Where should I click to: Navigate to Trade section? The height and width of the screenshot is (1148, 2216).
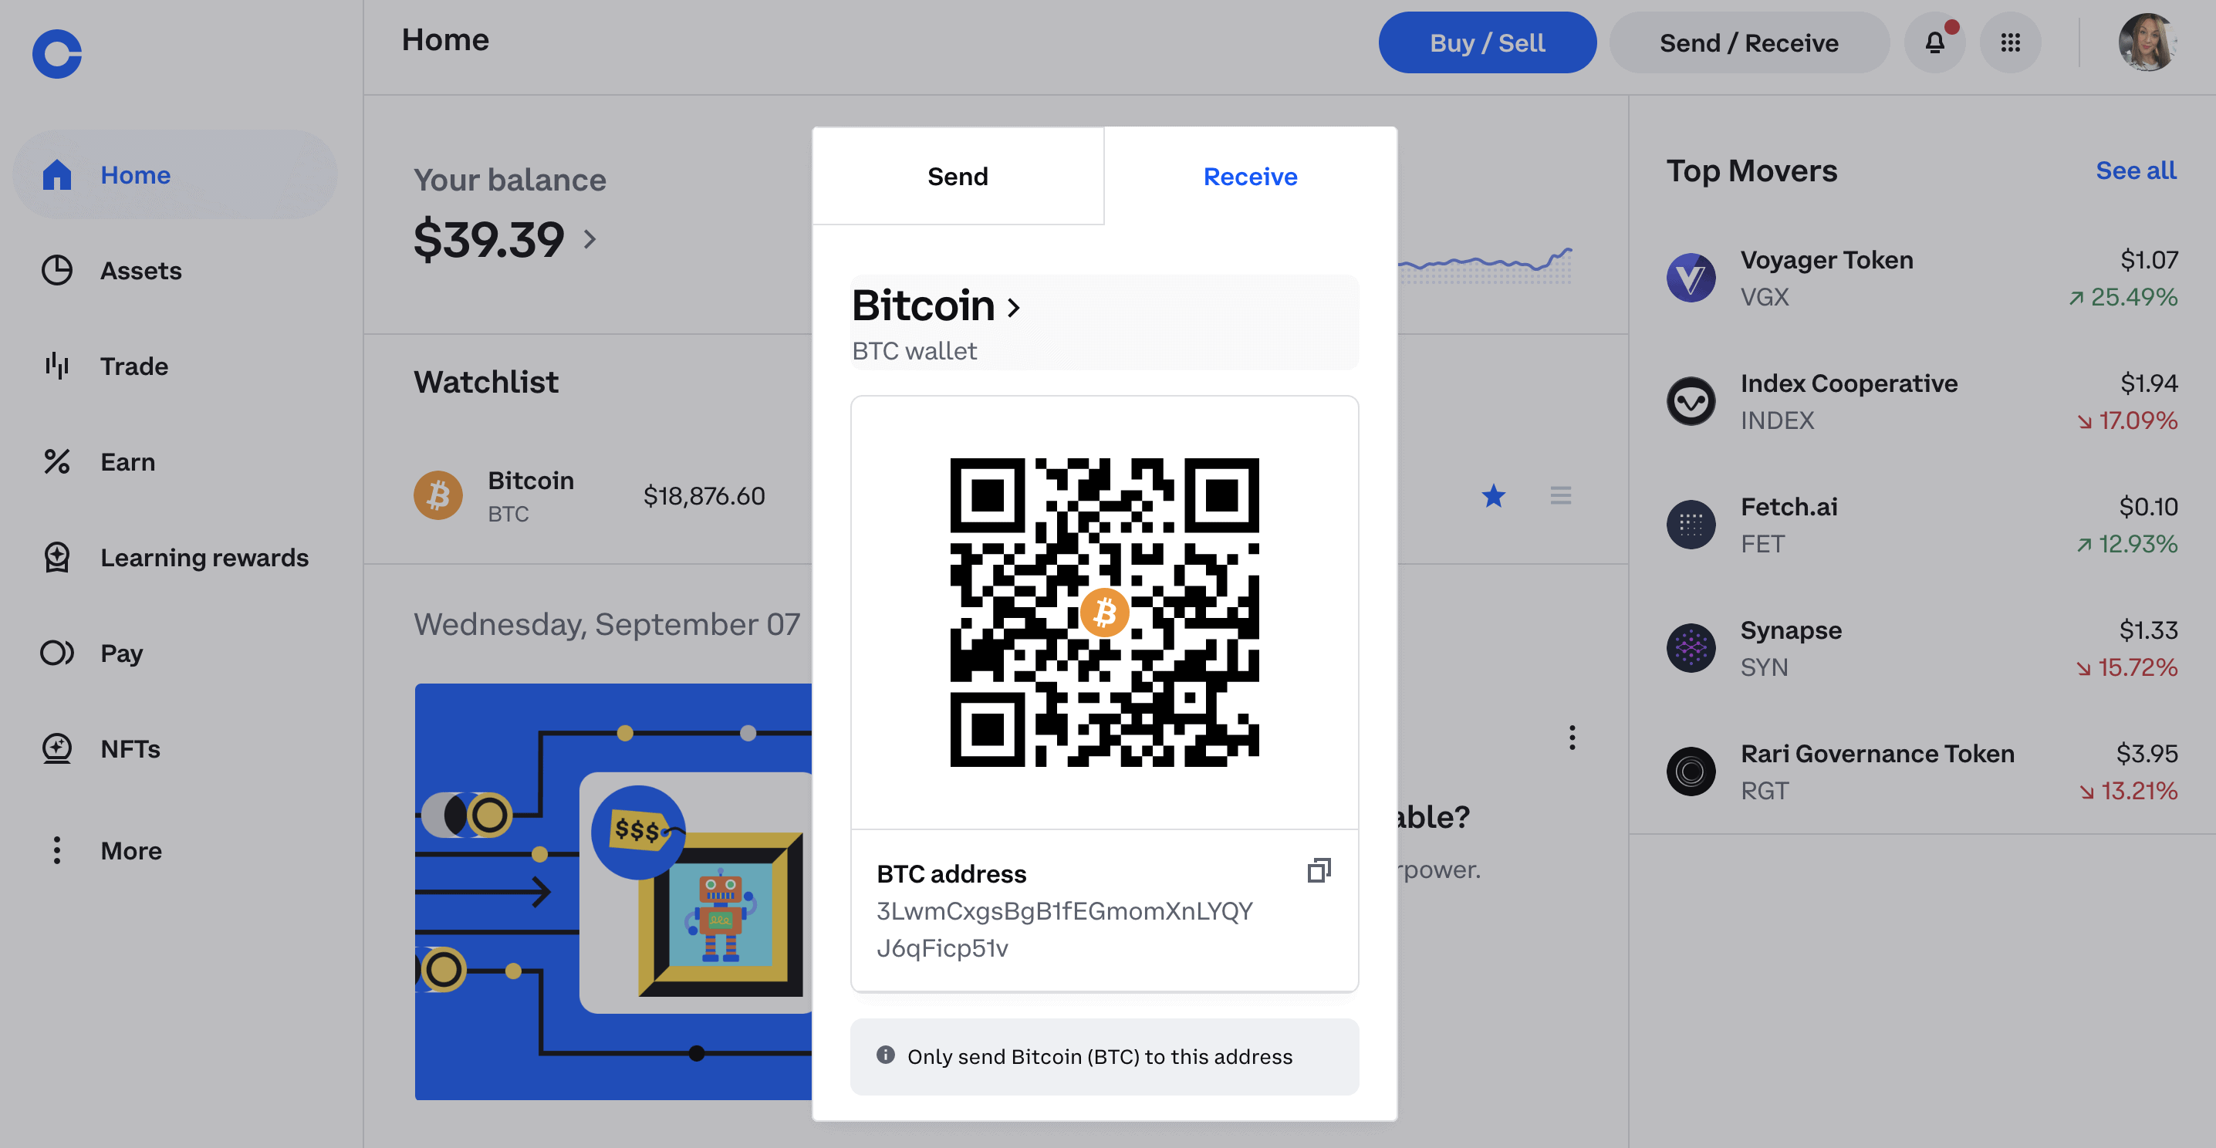click(x=133, y=365)
